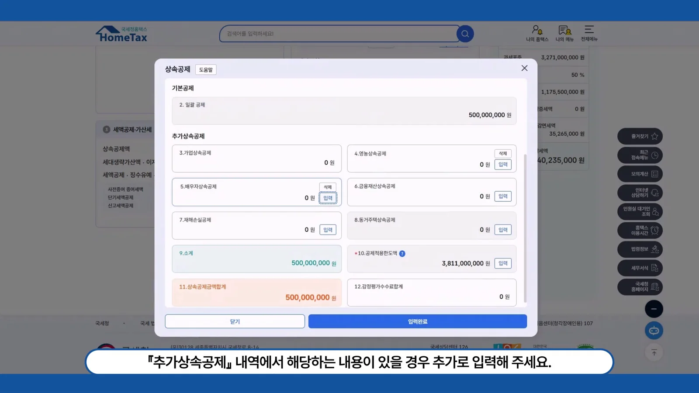Select 단기세액공제 in left menu
The width and height of the screenshot is (699, 393).
pyautogui.click(x=121, y=197)
